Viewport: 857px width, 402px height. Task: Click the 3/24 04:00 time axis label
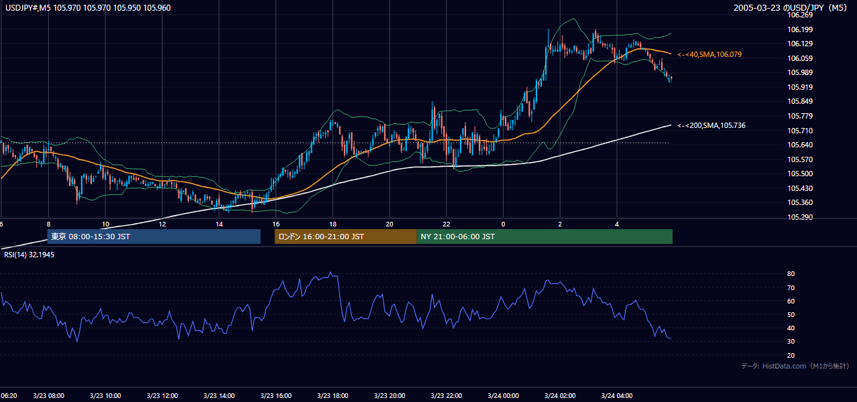(617, 396)
